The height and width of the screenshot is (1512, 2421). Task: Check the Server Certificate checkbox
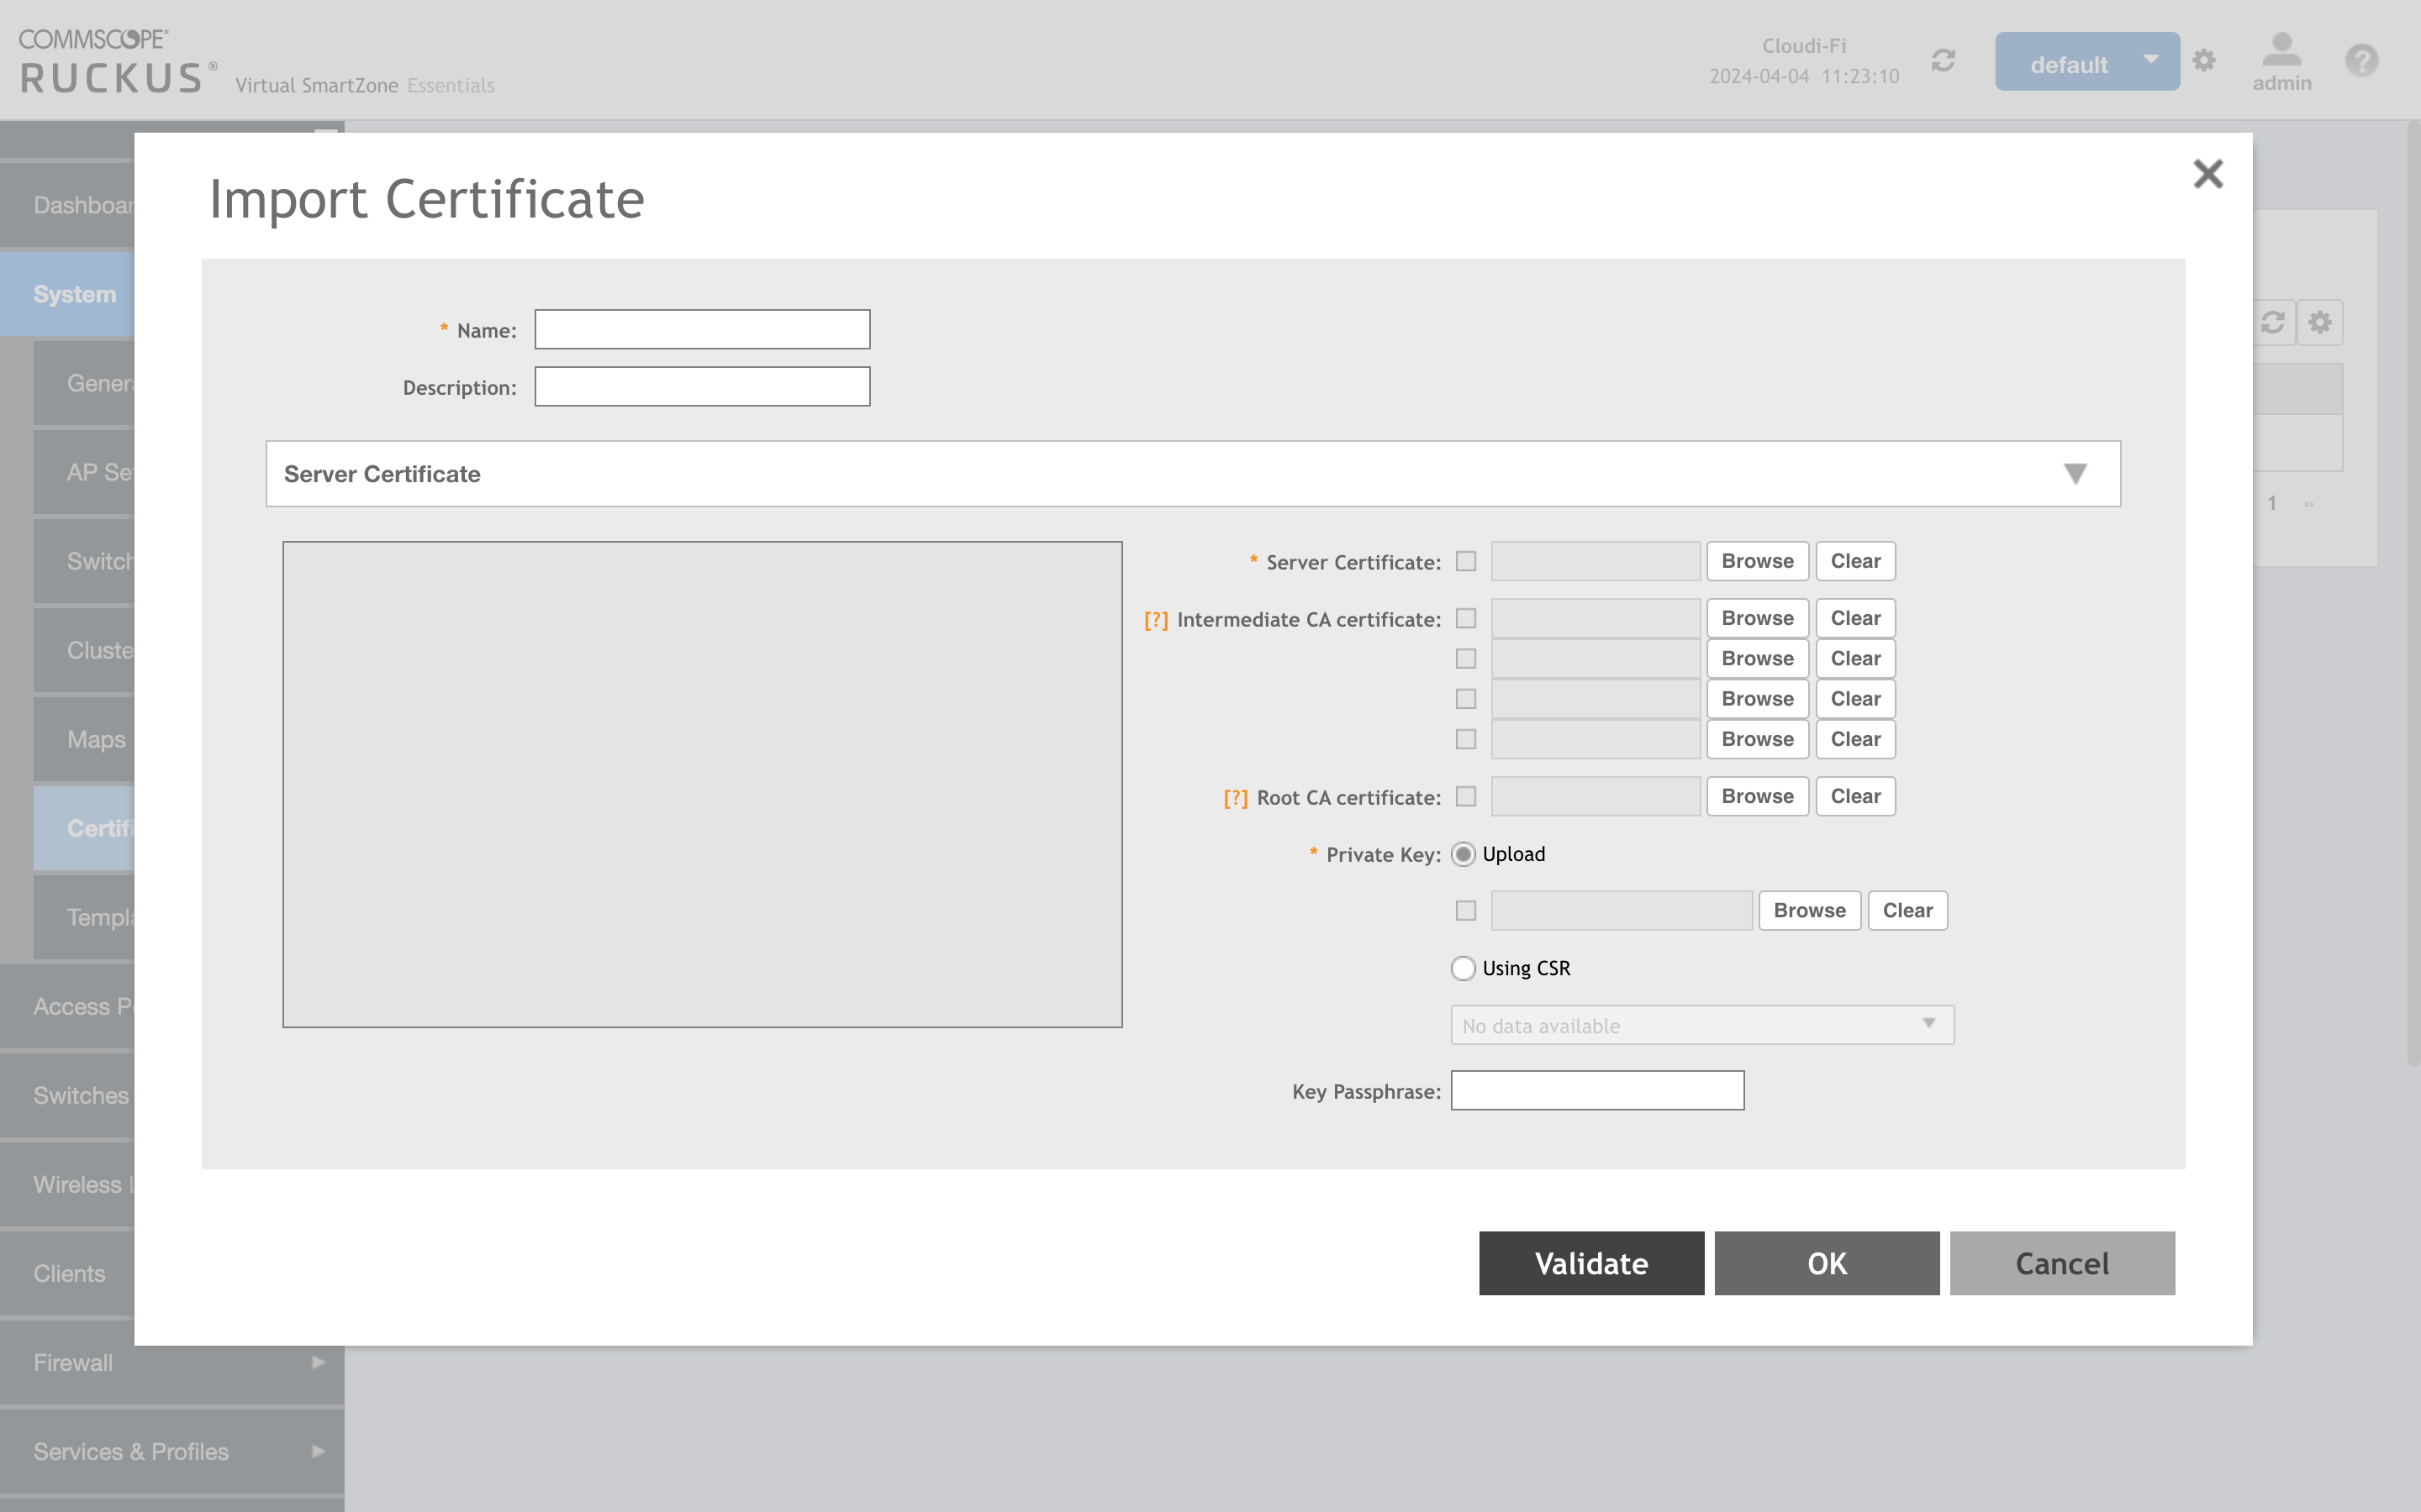click(1467, 561)
